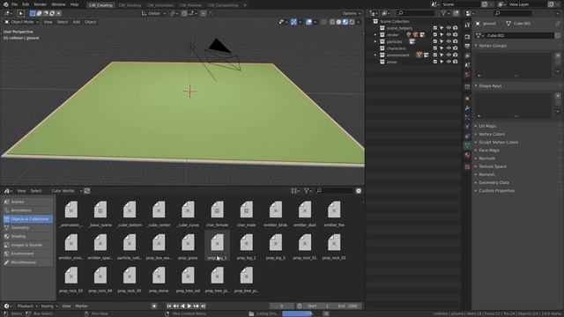Hide the render collection in viewport
This screenshot has width=564, height=317.
[x=449, y=35]
